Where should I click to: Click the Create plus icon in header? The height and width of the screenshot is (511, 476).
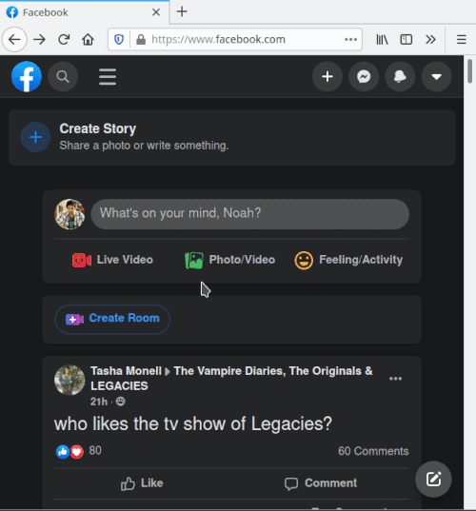pyautogui.click(x=327, y=76)
